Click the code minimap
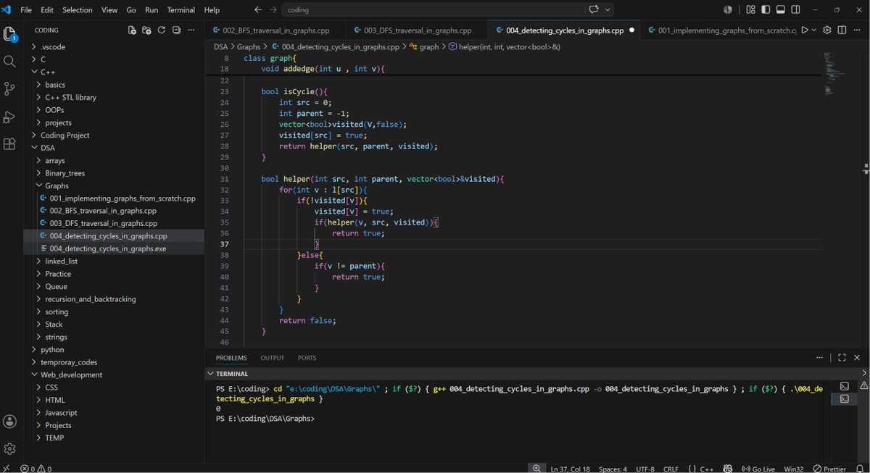The image size is (870, 473). click(x=834, y=74)
